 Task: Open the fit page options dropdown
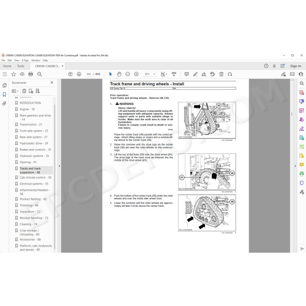163,74
